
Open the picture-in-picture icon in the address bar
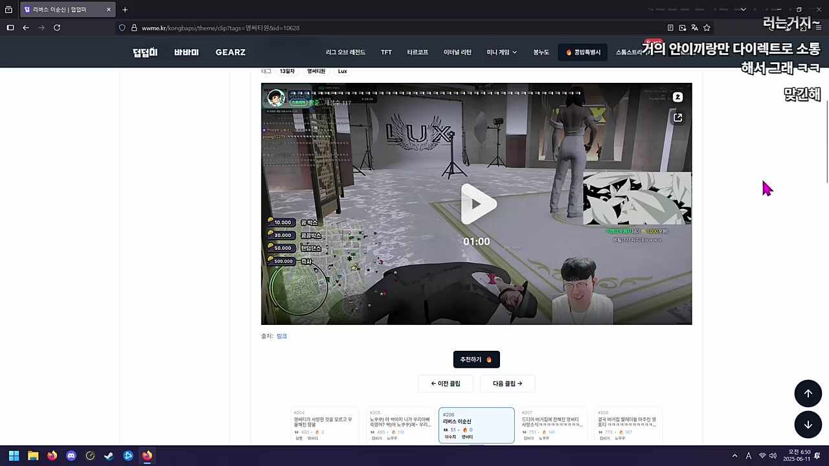(683, 28)
